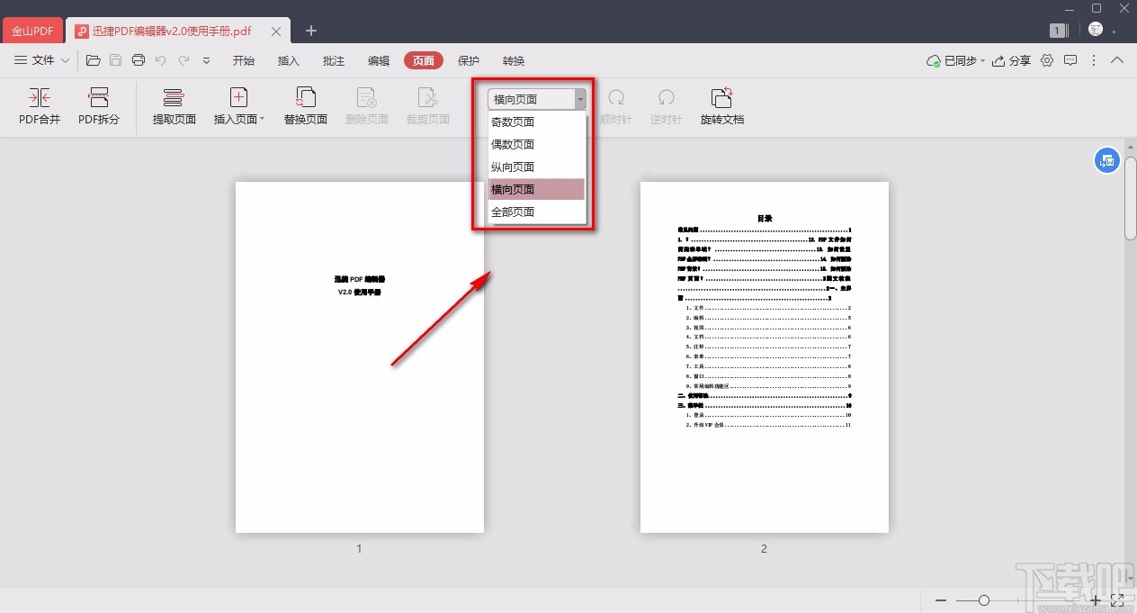Viewport: 1137px width, 613px height.
Task: Adjust the zoom slider at the bottom
Action: [982, 599]
